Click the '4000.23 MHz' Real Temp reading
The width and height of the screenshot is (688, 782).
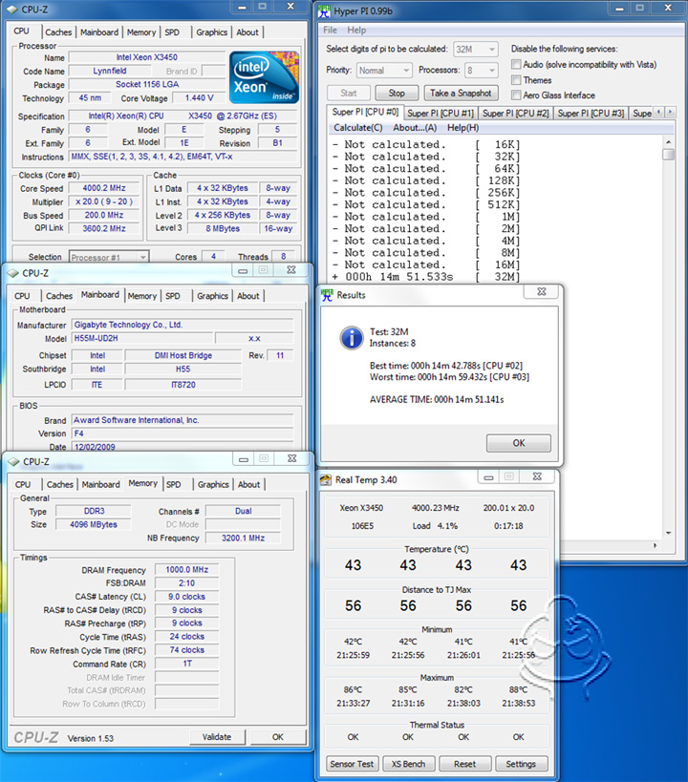[436, 508]
